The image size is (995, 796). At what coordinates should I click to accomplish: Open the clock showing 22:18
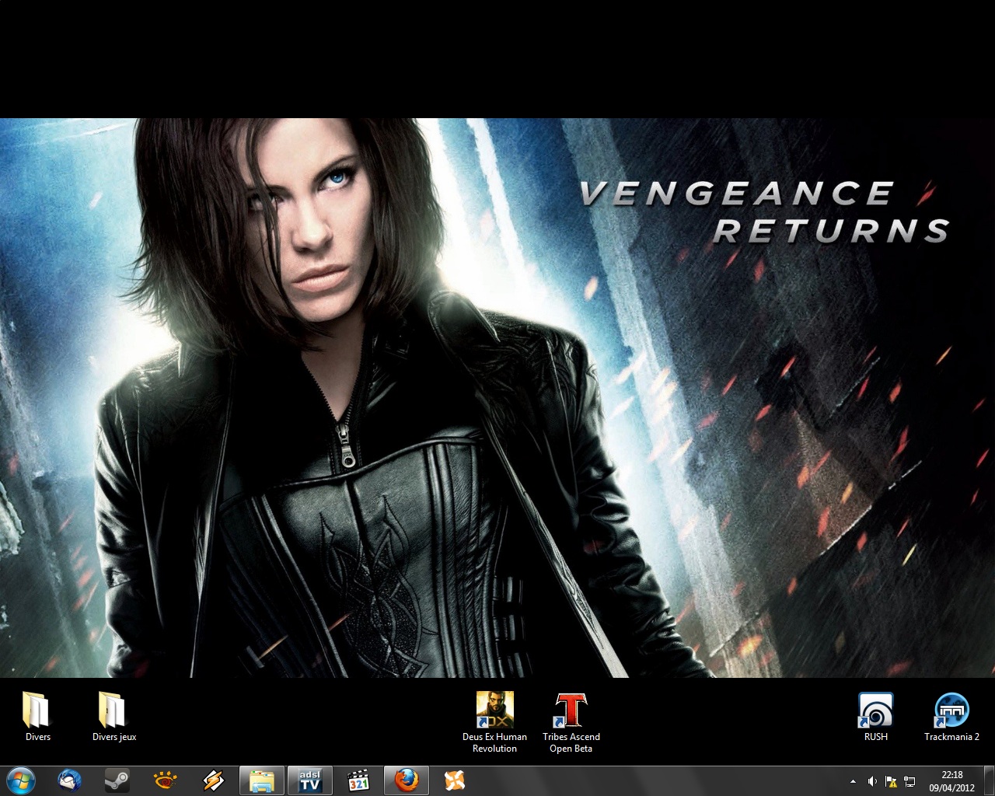[x=951, y=781]
